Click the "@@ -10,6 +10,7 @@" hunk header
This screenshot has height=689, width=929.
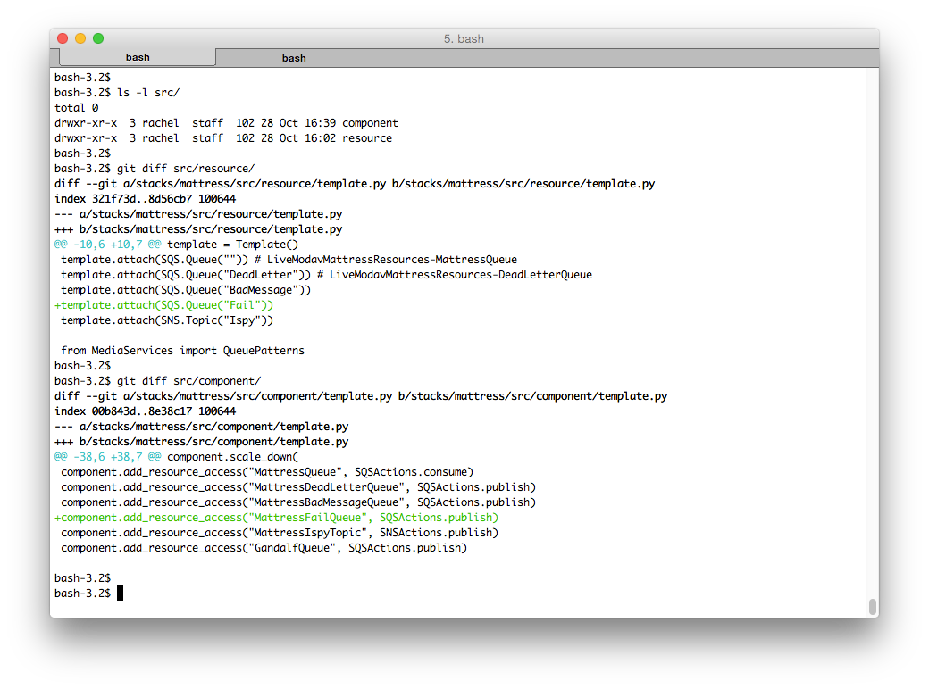(x=107, y=245)
